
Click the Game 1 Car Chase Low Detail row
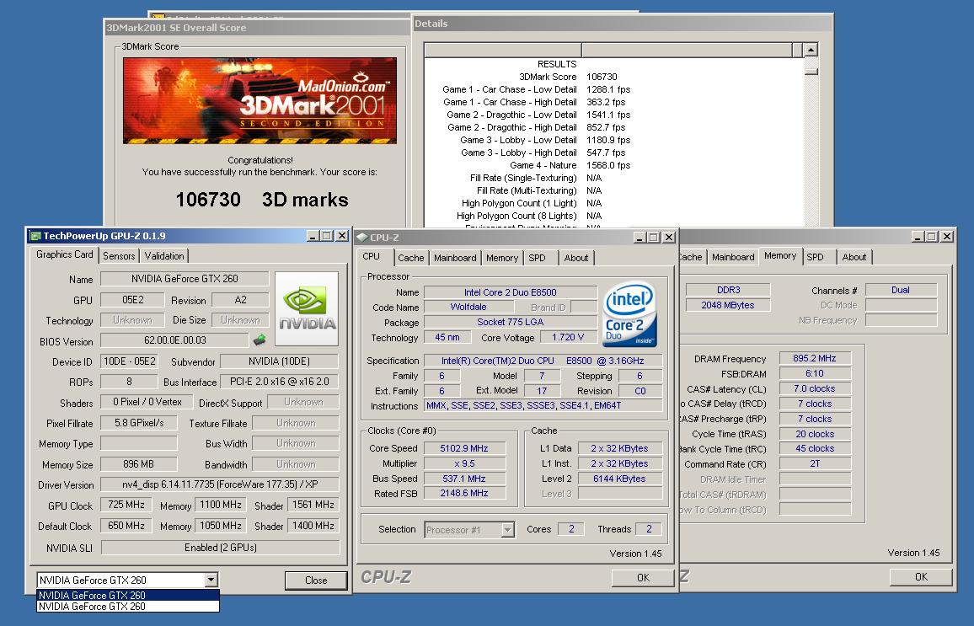click(613, 89)
